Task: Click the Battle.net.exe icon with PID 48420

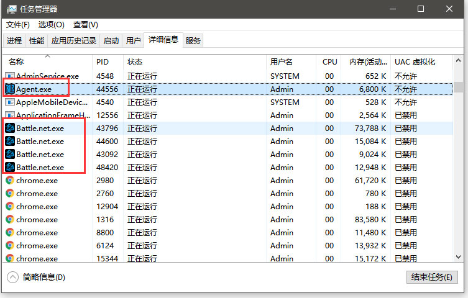Action: (10, 168)
